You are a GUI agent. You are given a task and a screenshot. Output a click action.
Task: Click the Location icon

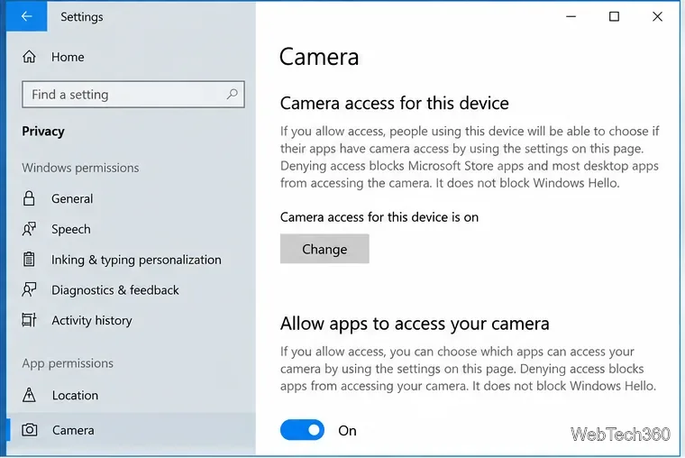[x=29, y=395]
